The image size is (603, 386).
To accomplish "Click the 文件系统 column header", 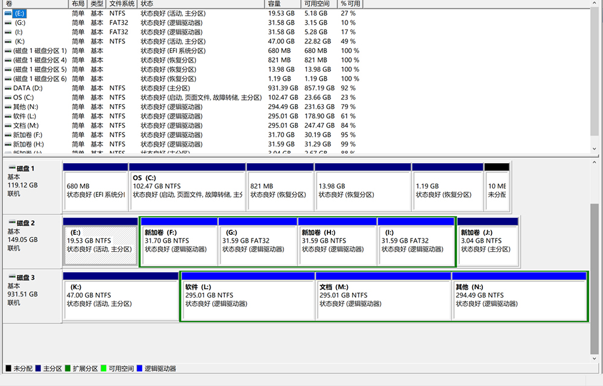I will coord(122,4).
